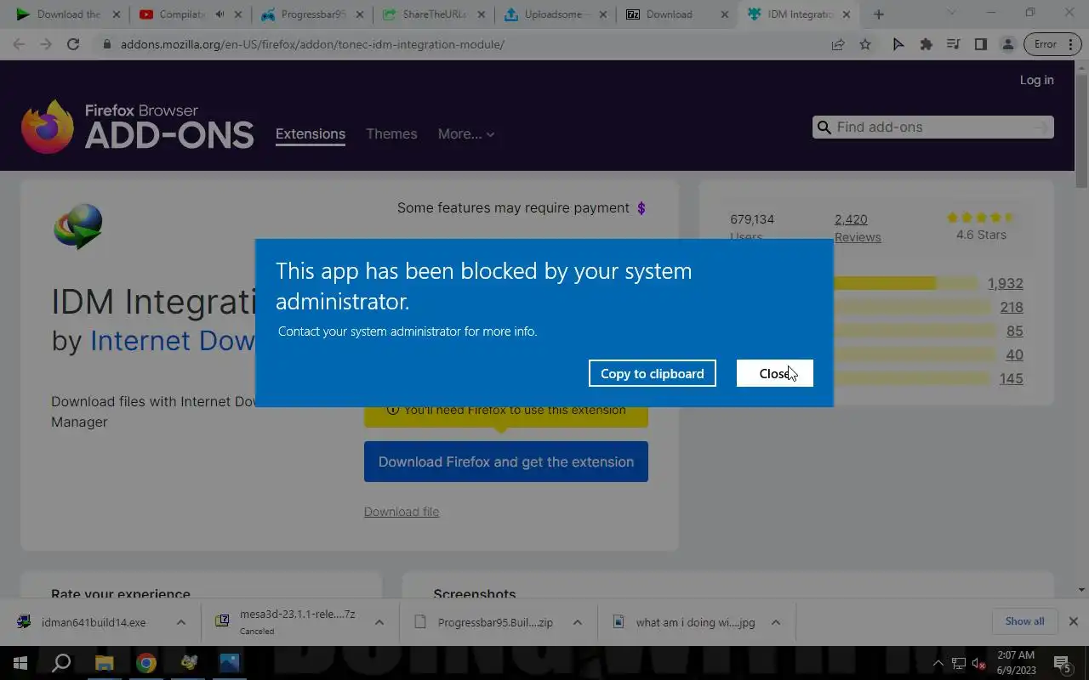
Task: Reload the current page
Action: coord(73,44)
